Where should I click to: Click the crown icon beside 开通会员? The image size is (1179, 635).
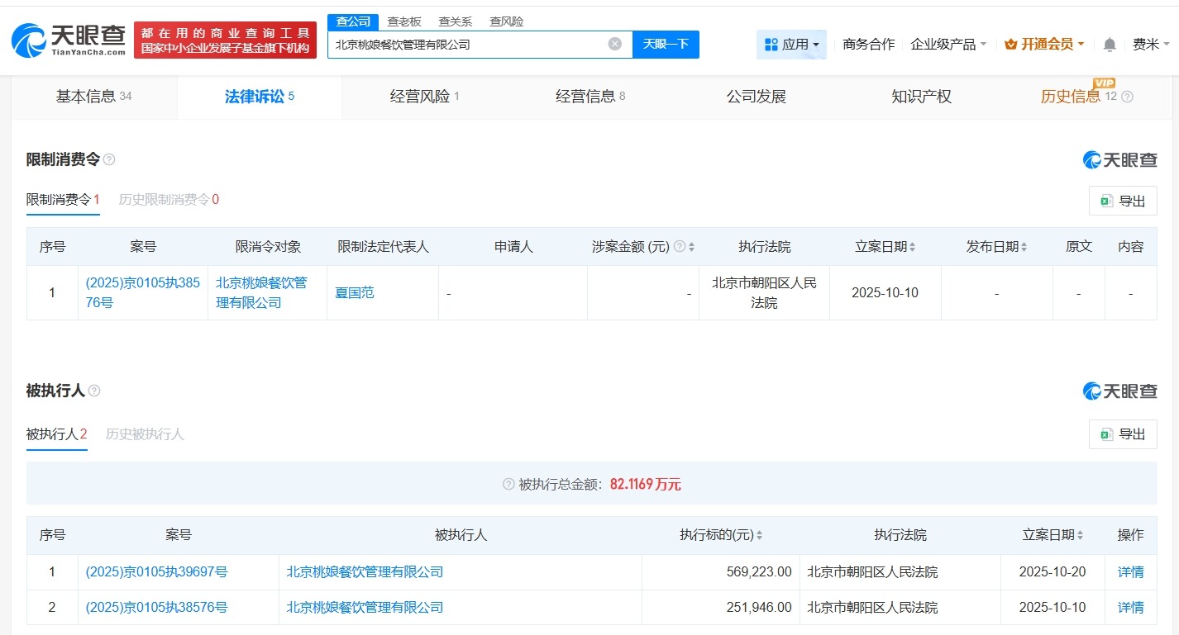click(x=1010, y=45)
